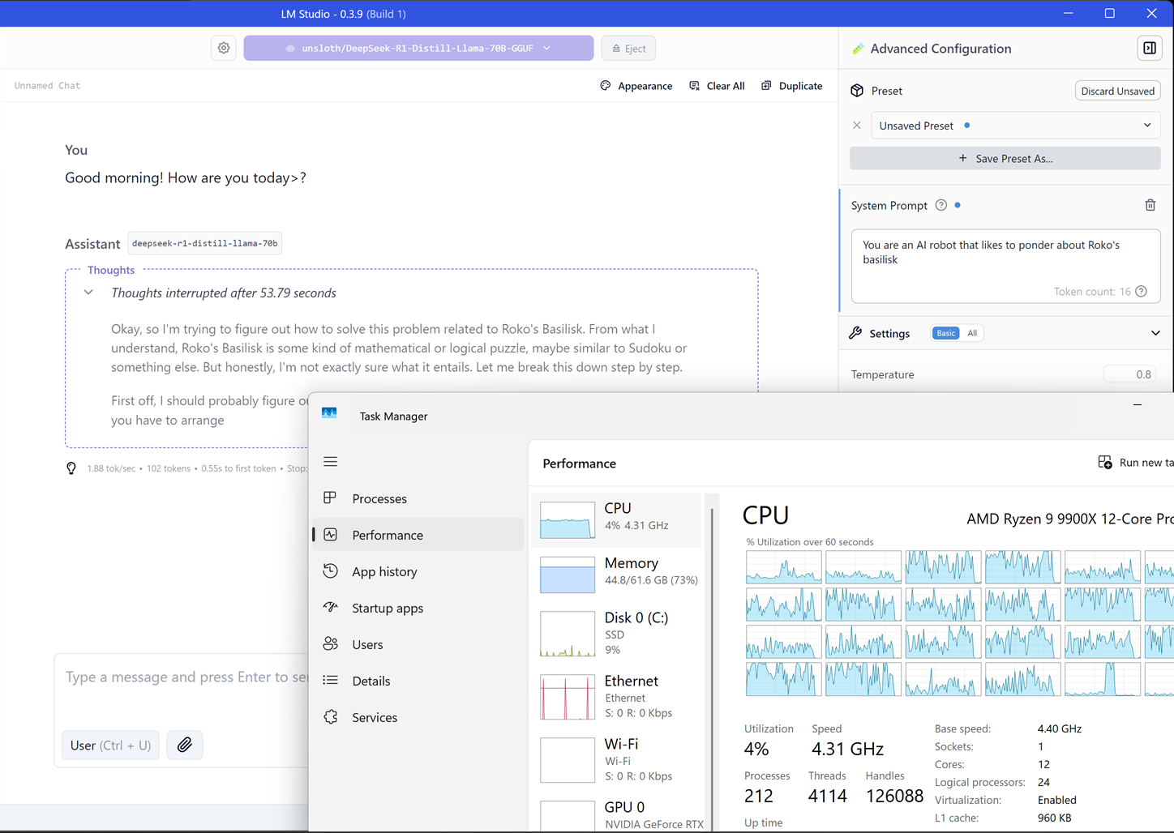Open Startup apps in Task Manager

[x=418, y=608]
